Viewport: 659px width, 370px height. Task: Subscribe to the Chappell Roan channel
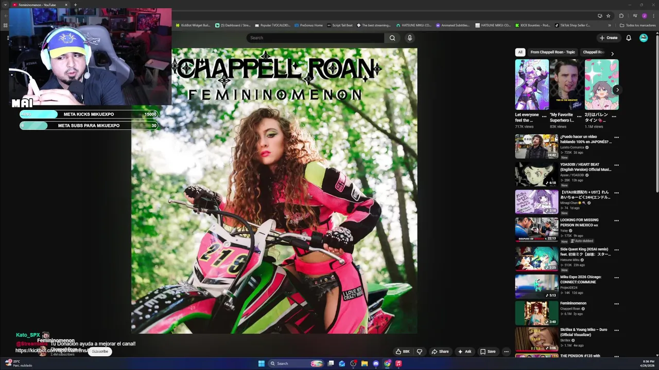(100, 351)
